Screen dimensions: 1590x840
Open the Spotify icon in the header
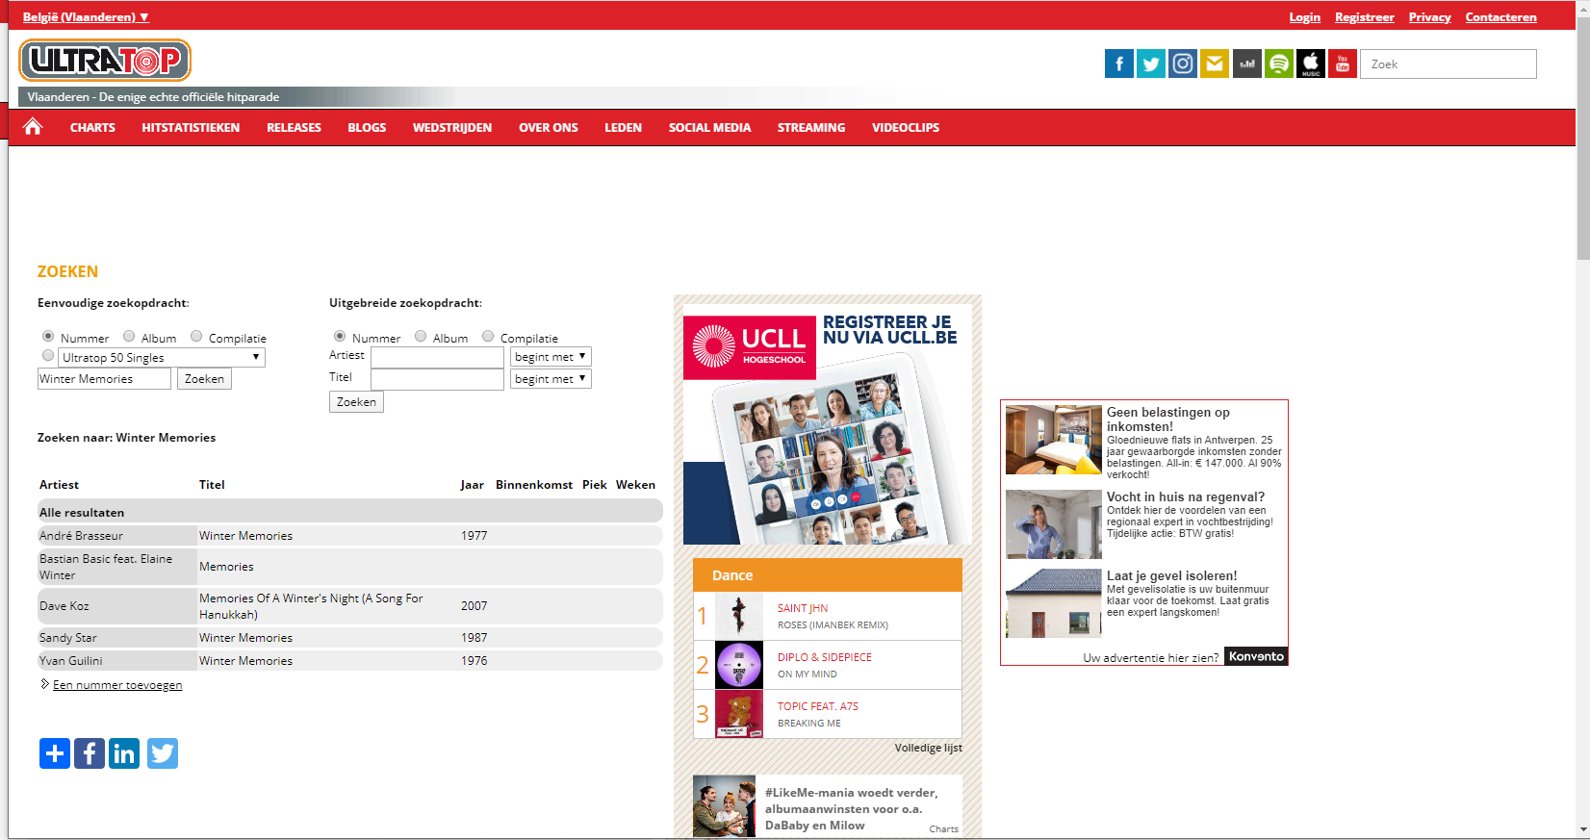click(1278, 64)
